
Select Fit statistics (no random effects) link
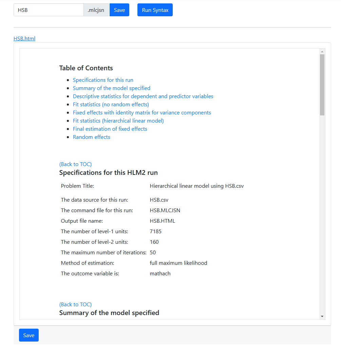[111, 105]
